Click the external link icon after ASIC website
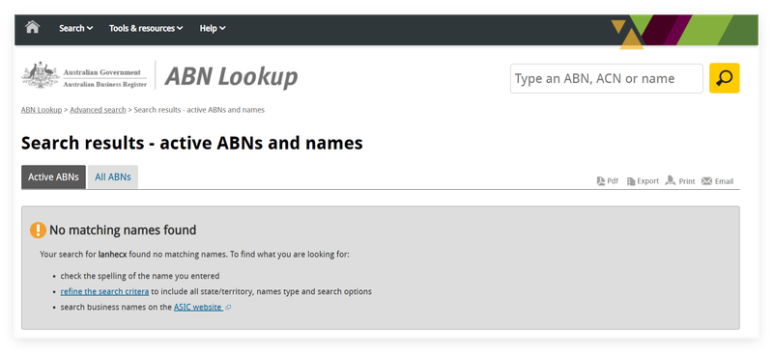This screenshot has width=773, height=352. [228, 308]
